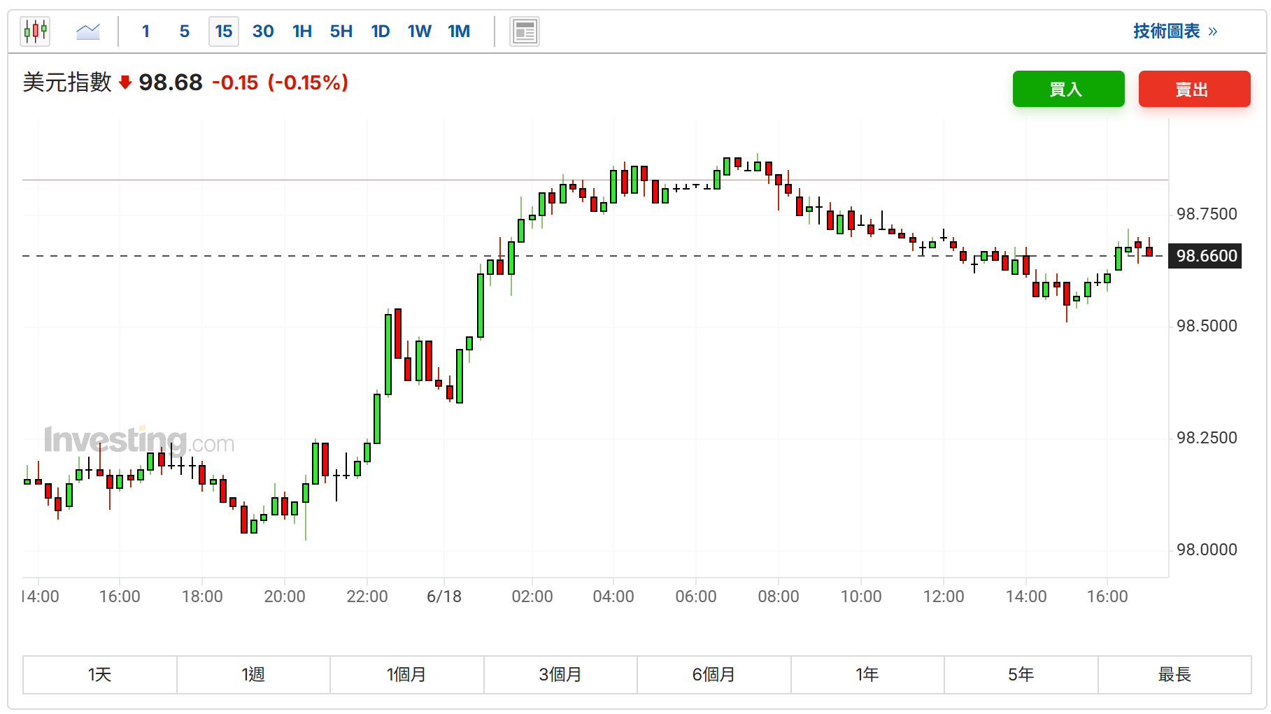Image resolution: width=1271 pixels, height=714 pixels.
Task: Click the red 賣出 button
Action: (x=1195, y=89)
